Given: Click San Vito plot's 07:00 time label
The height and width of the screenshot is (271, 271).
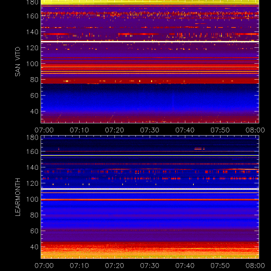Looking at the screenshot, I should 44,130.
